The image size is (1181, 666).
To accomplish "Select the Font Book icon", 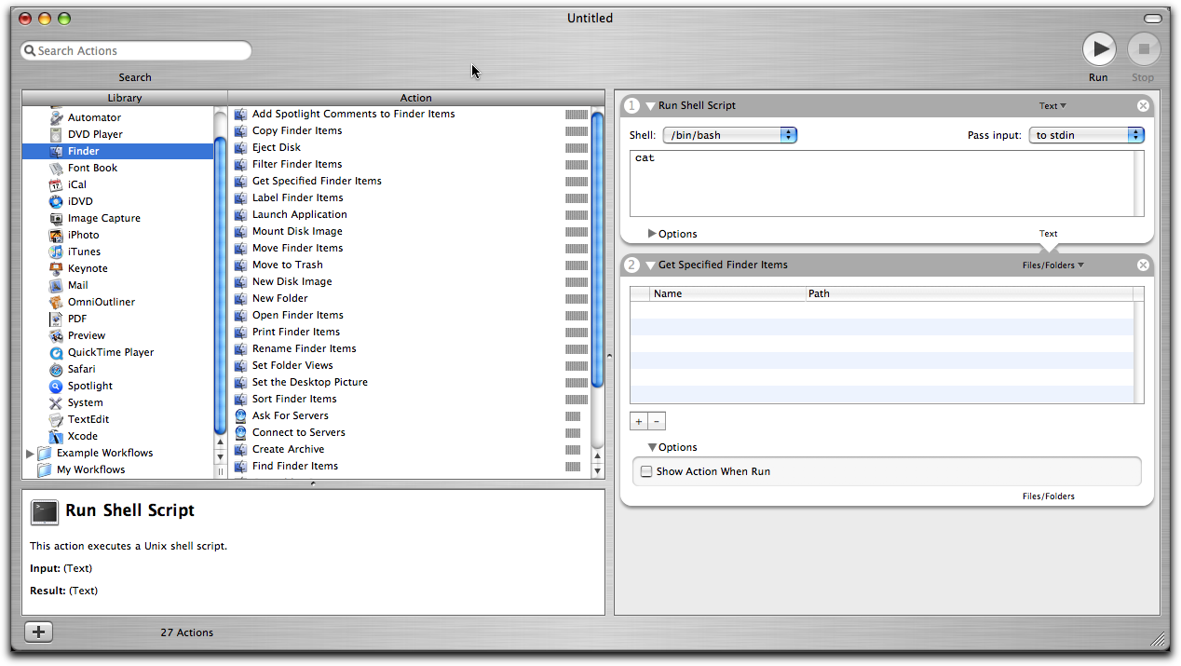I will point(56,168).
